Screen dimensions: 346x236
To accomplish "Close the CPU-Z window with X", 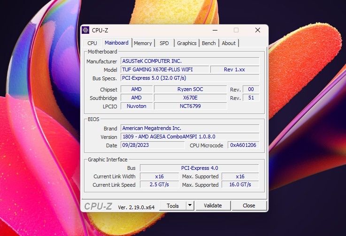I will coord(258,30).
